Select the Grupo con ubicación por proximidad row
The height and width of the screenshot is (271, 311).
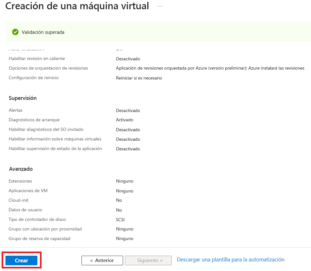coord(45,229)
